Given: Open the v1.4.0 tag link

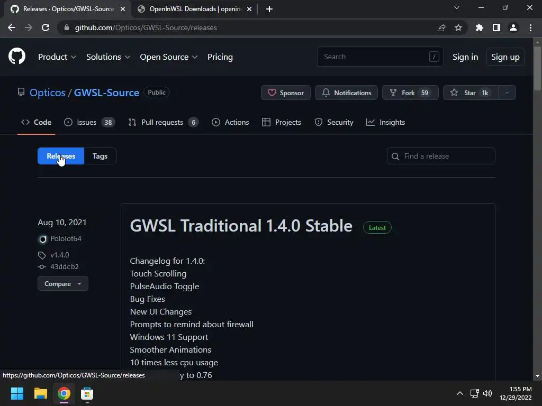Looking at the screenshot, I should [59, 255].
